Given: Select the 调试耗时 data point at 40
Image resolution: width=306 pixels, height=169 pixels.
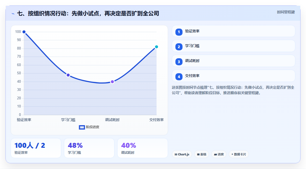Looking at the screenshot, I should pos(112,82).
